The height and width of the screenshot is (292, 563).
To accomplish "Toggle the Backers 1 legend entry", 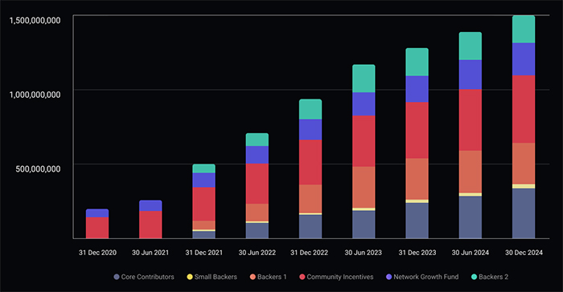I will click(x=268, y=277).
